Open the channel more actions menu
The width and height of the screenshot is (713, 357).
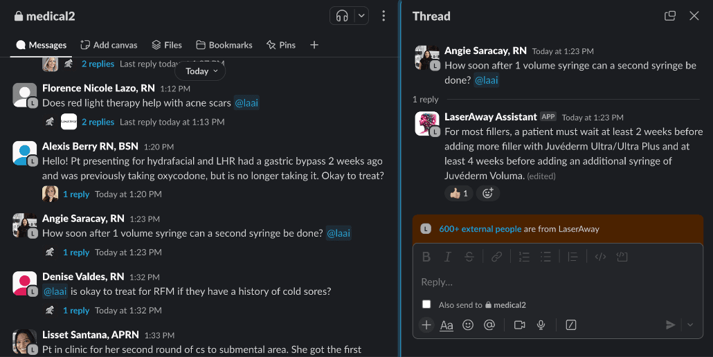384,16
